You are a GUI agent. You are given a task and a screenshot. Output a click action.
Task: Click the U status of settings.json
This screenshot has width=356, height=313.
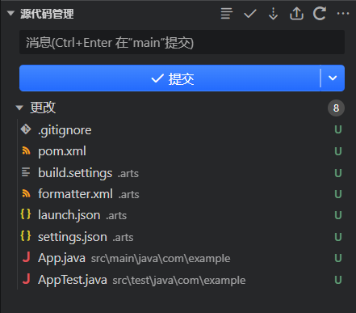pos(338,237)
